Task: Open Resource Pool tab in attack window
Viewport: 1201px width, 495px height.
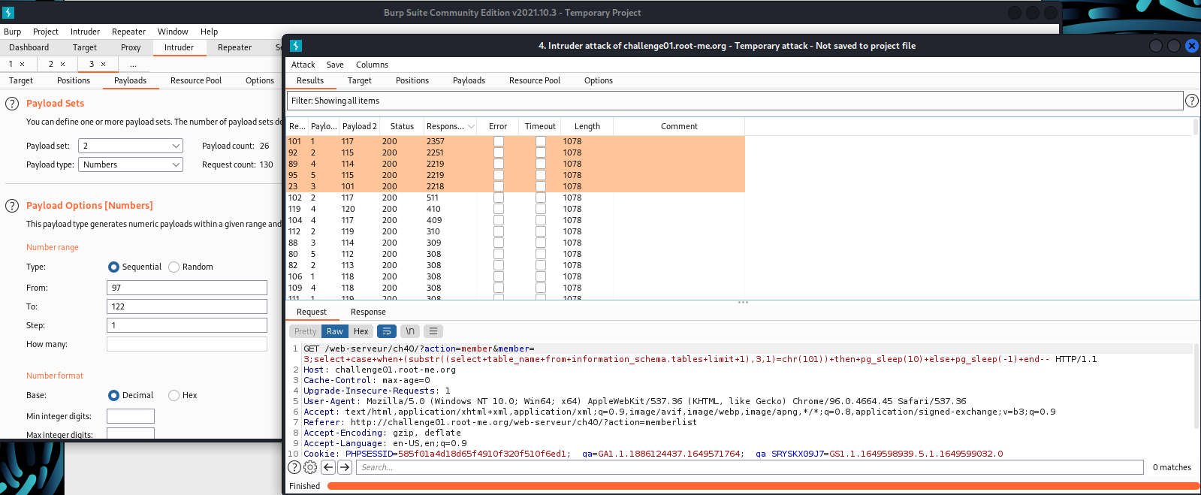Action: click(535, 80)
